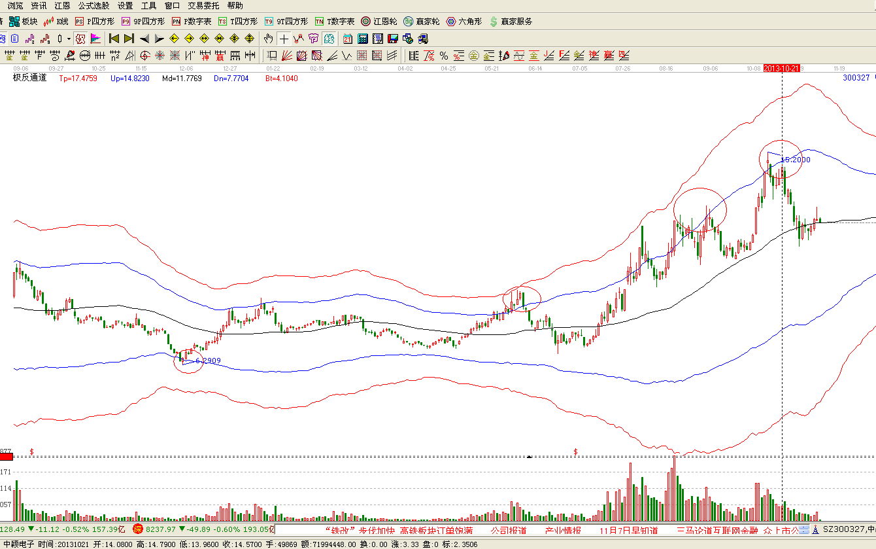Screen dimensions: 876x549
Task: Open the 江恩 menu
Action: pos(62,5)
